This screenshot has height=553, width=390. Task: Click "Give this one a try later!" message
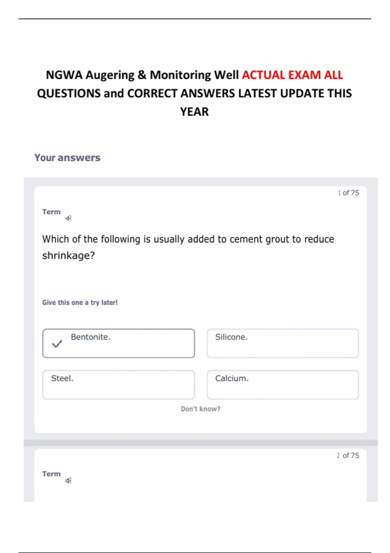pyautogui.click(x=80, y=303)
